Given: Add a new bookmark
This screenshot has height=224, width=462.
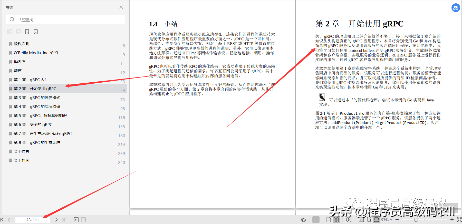Looking at the screenshot, I should click(27, 32).
